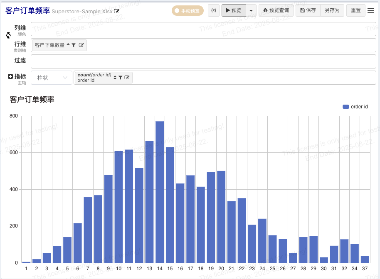This screenshot has width=380, height=279.
Task: Open the variables {x} button
Action: 214,10
